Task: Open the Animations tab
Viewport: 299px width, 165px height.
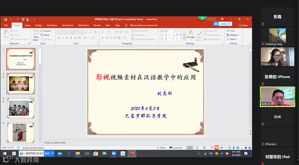Action: coord(67,25)
